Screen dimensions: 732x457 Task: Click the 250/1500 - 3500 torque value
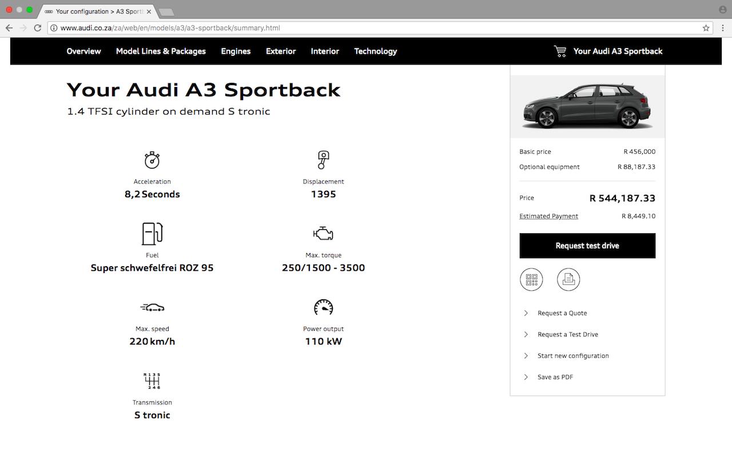323,268
